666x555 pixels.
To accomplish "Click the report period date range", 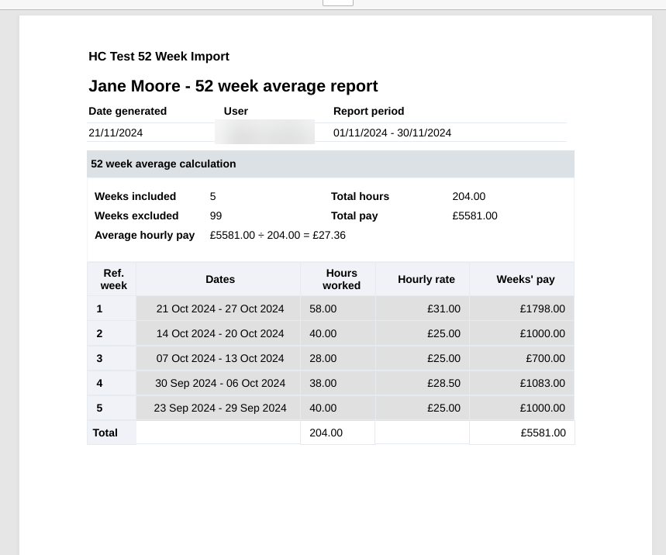I will coord(392,133).
